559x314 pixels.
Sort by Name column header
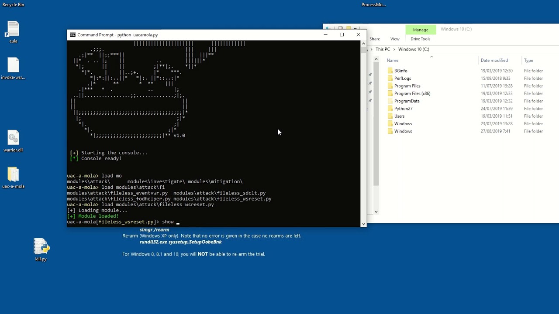[393, 61]
